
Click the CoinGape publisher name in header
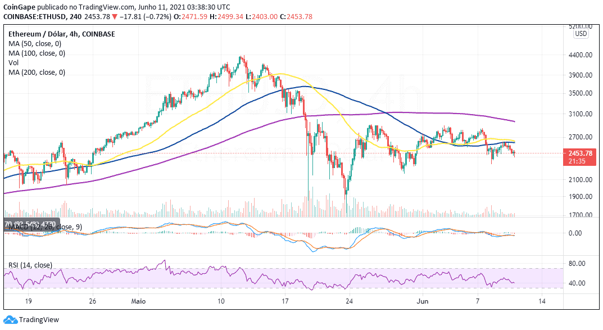point(19,7)
